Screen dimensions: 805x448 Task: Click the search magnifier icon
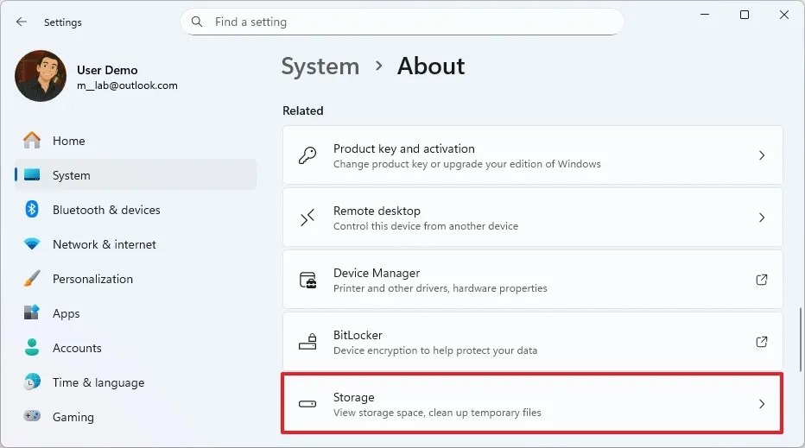pos(197,22)
